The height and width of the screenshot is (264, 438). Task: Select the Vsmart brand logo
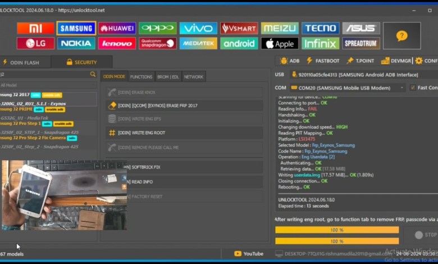(239, 28)
